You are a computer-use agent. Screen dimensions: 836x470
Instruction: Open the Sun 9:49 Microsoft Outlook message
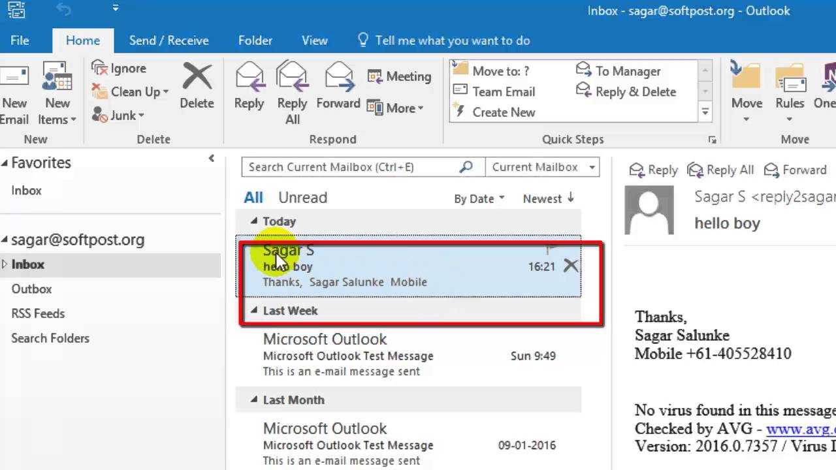click(x=408, y=355)
